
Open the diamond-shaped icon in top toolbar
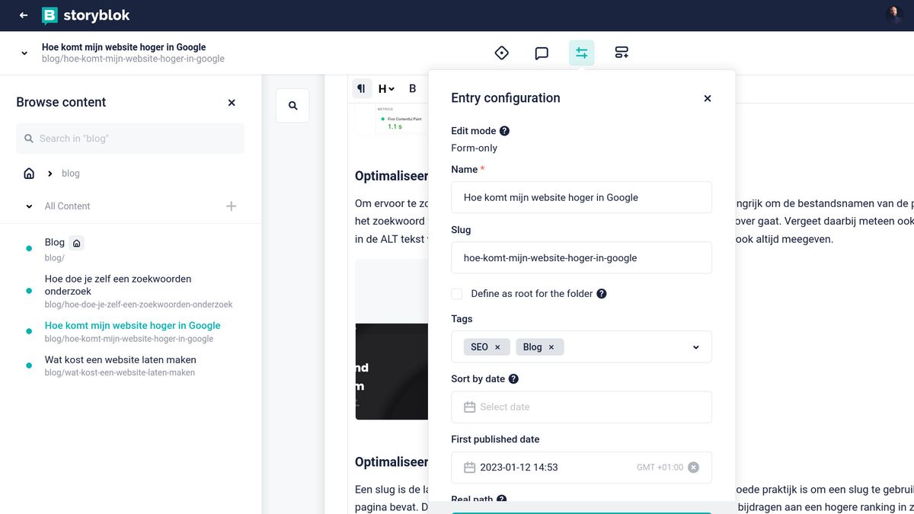click(502, 53)
